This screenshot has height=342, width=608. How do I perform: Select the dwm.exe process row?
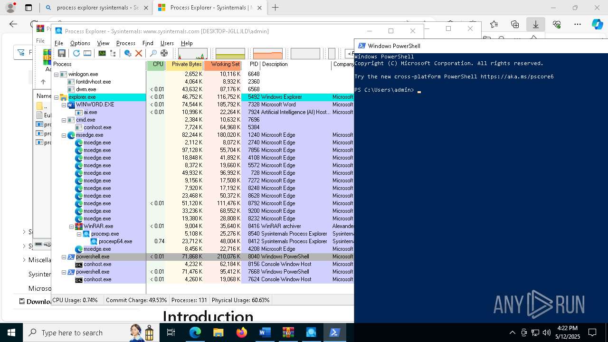202,89
